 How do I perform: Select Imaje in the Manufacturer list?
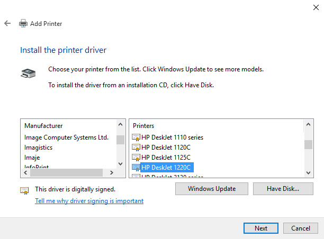[32, 158]
